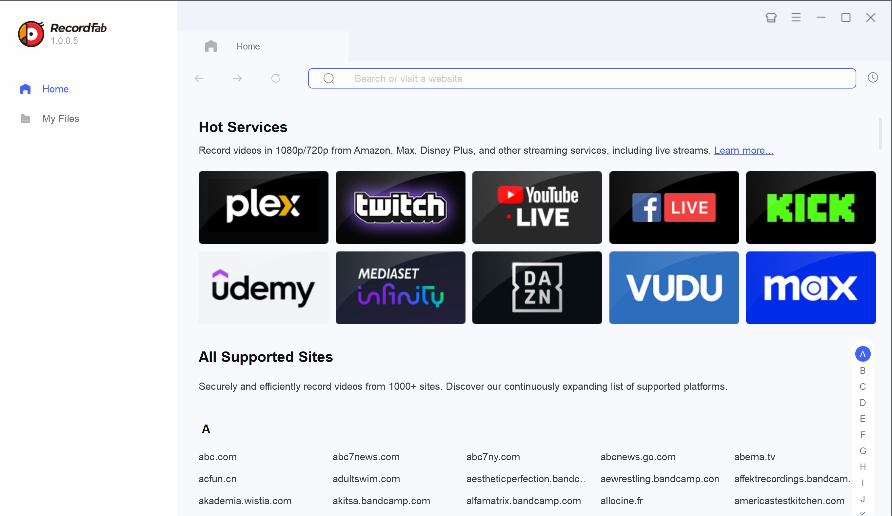Go forward with the right arrow

click(237, 78)
